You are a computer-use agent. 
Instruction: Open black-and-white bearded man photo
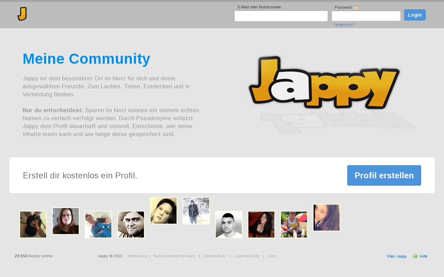(x=131, y=224)
